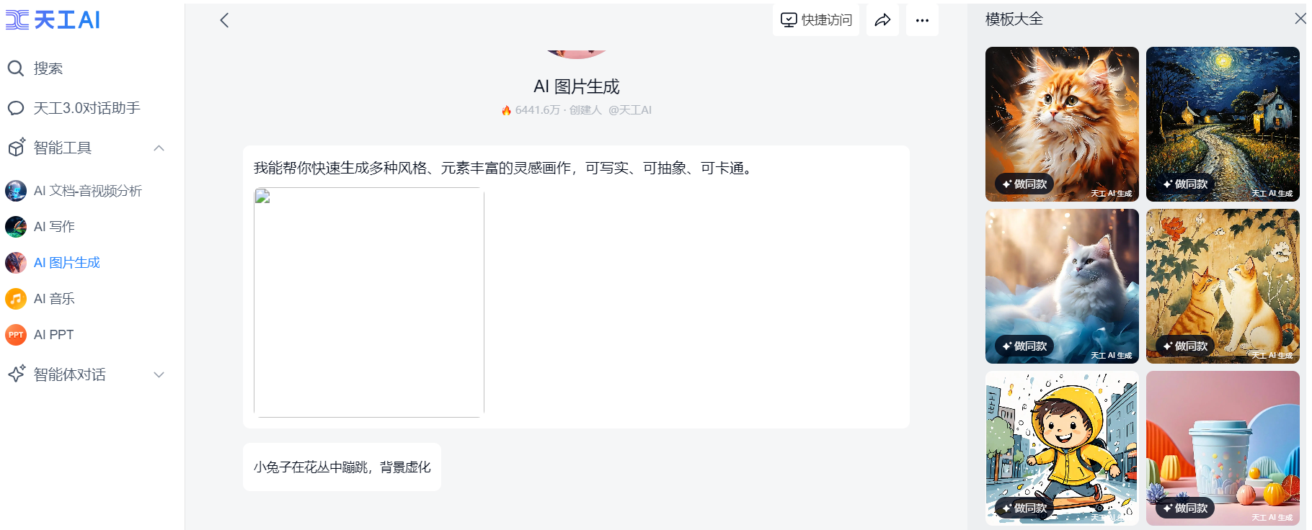Click the search magnifier icon
Viewport: 1312px width, 530px height.
click(x=16, y=68)
